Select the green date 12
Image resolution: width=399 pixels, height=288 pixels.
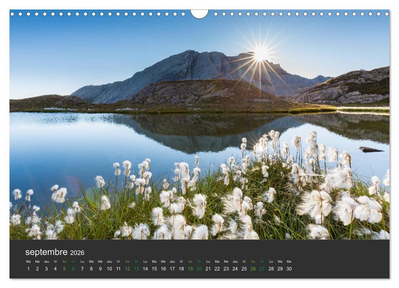point(127,269)
